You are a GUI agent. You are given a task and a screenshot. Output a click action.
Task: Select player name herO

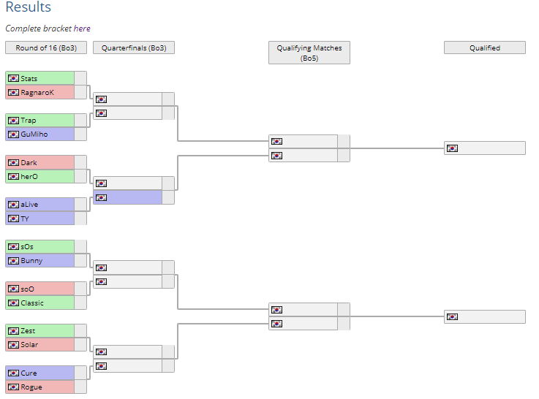(x=29, y=177)
